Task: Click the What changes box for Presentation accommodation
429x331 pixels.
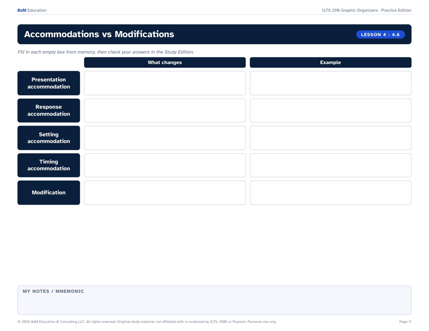Action: point(165,83)
